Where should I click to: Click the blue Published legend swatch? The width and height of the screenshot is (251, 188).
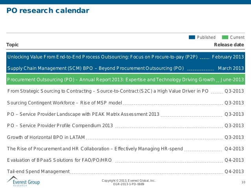click(x=192, y=37)
